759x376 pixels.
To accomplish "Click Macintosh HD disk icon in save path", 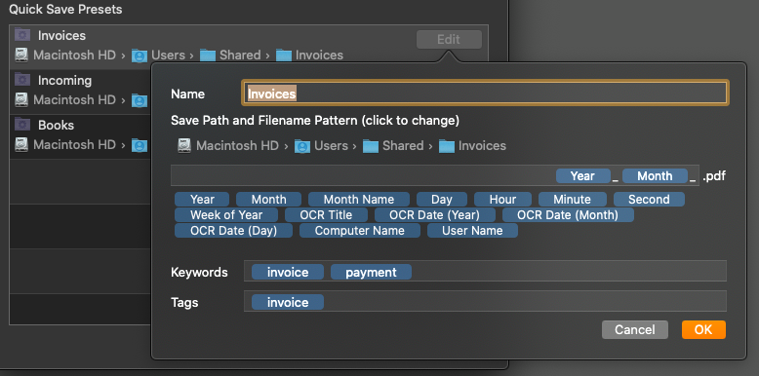I will click(184, 145).
